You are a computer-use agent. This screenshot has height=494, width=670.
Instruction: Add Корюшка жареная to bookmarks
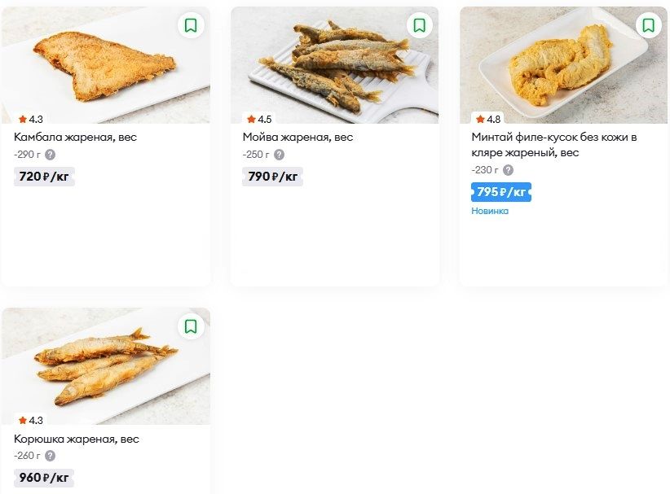tap(191, 326)
